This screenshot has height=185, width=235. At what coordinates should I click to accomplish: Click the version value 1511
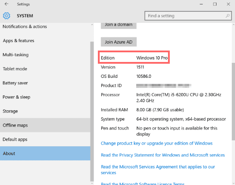(x=140, y=67)
